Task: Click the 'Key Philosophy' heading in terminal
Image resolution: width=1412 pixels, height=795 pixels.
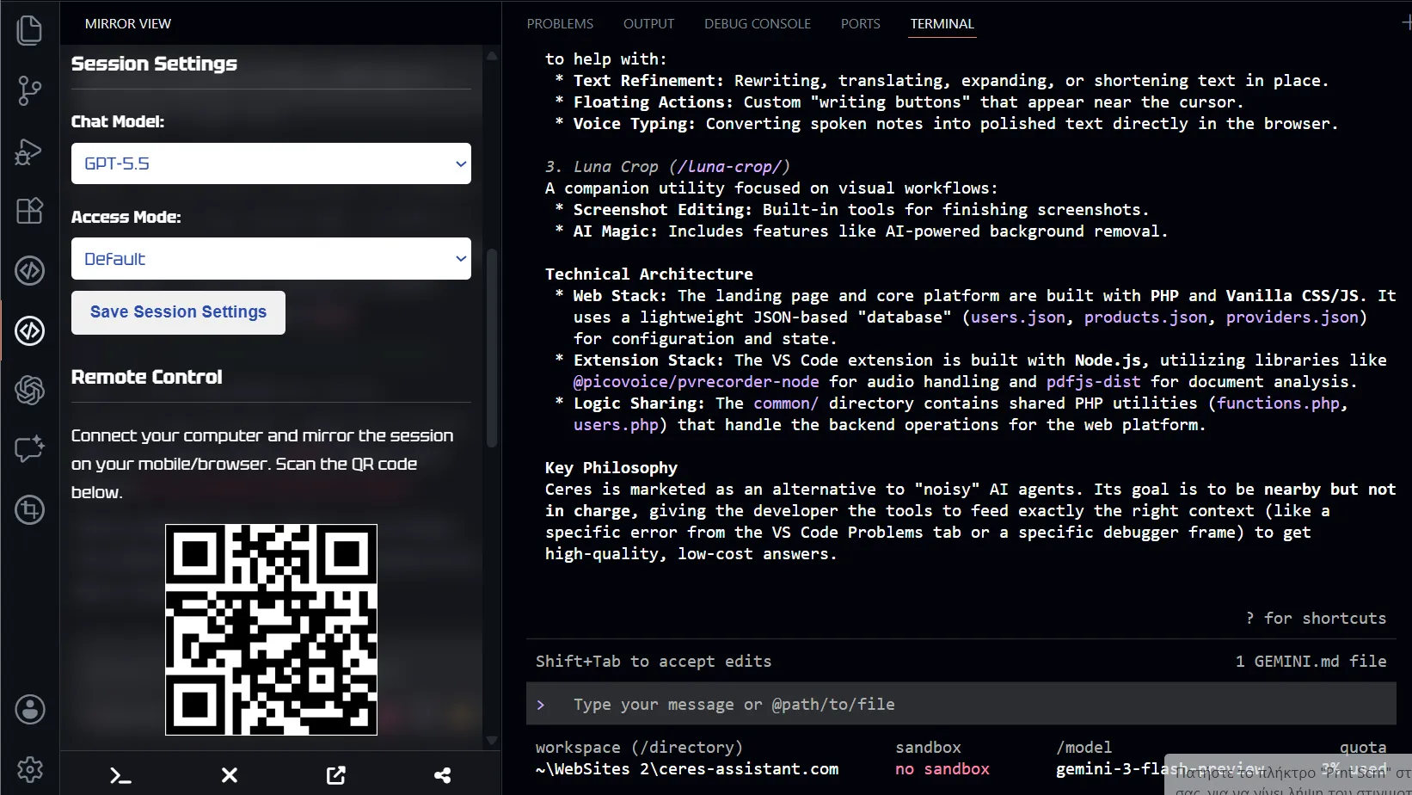Action: pyautogui.click(x=611, y=468)
